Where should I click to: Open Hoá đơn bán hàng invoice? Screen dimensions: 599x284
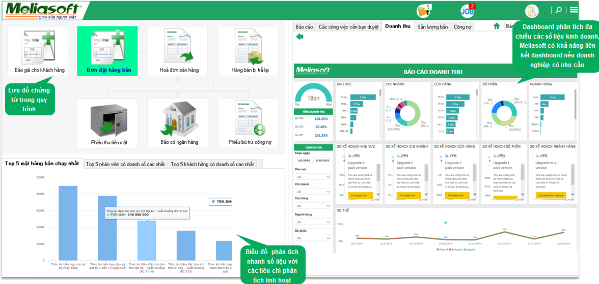tap(178, 51)
